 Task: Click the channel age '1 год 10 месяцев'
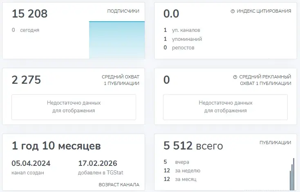[x=56, y=146]
